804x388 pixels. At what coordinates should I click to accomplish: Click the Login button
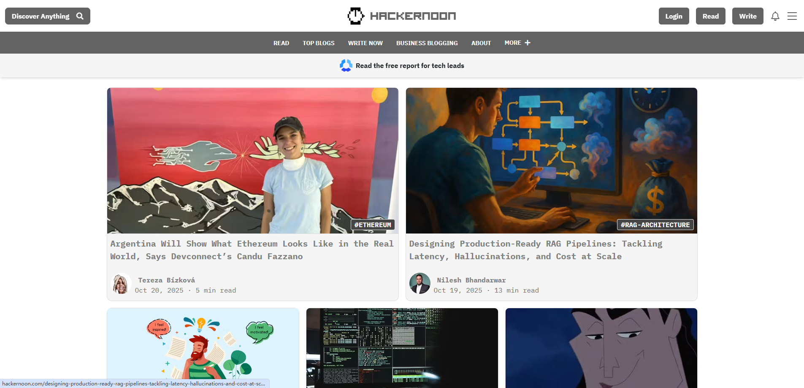coord(674,16)
